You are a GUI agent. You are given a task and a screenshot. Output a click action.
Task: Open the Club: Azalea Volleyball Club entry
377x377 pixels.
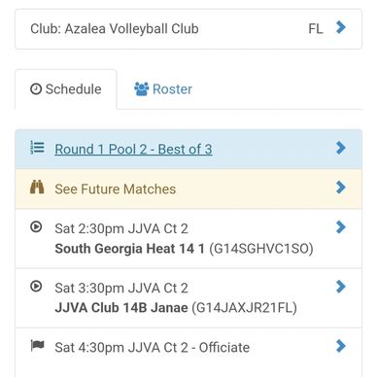(x=188, y=29)
